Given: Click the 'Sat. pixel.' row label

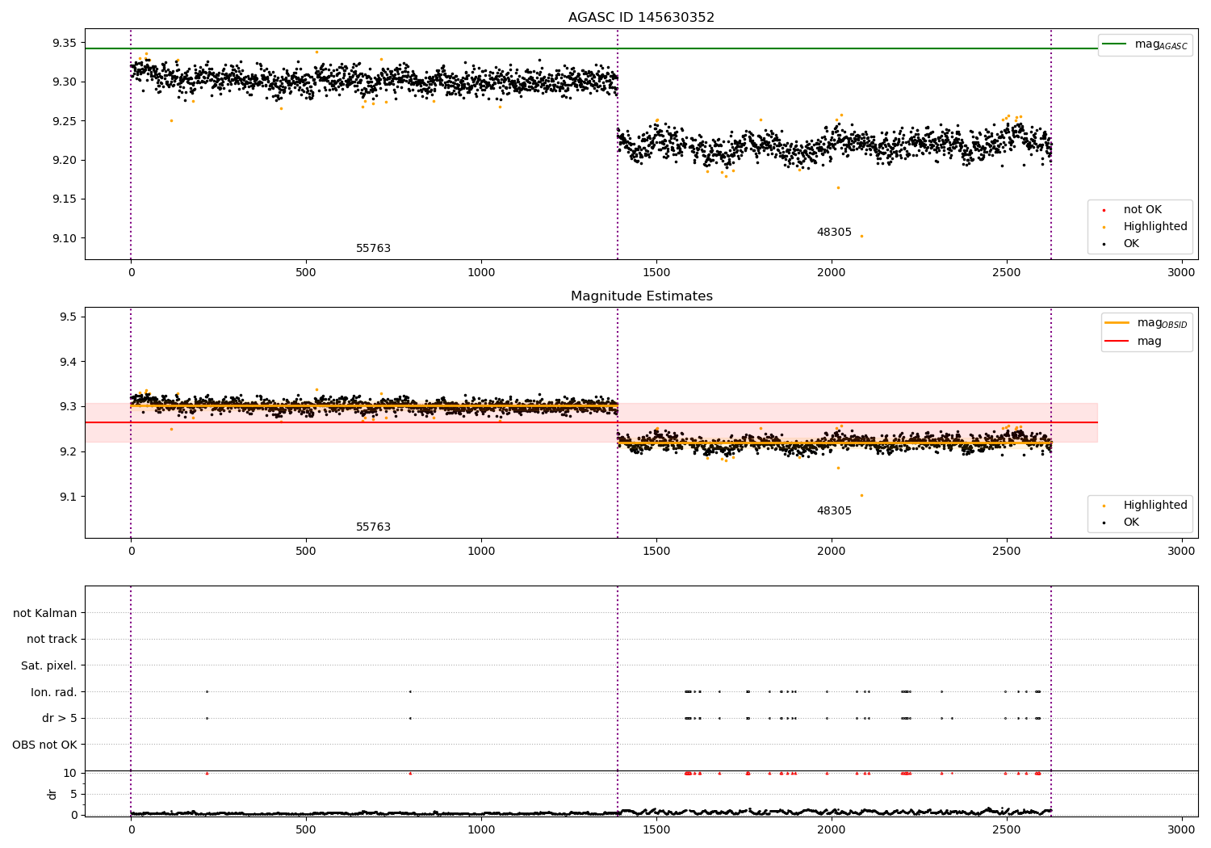Looking at the screenshot, I should (x=49, y=666).
